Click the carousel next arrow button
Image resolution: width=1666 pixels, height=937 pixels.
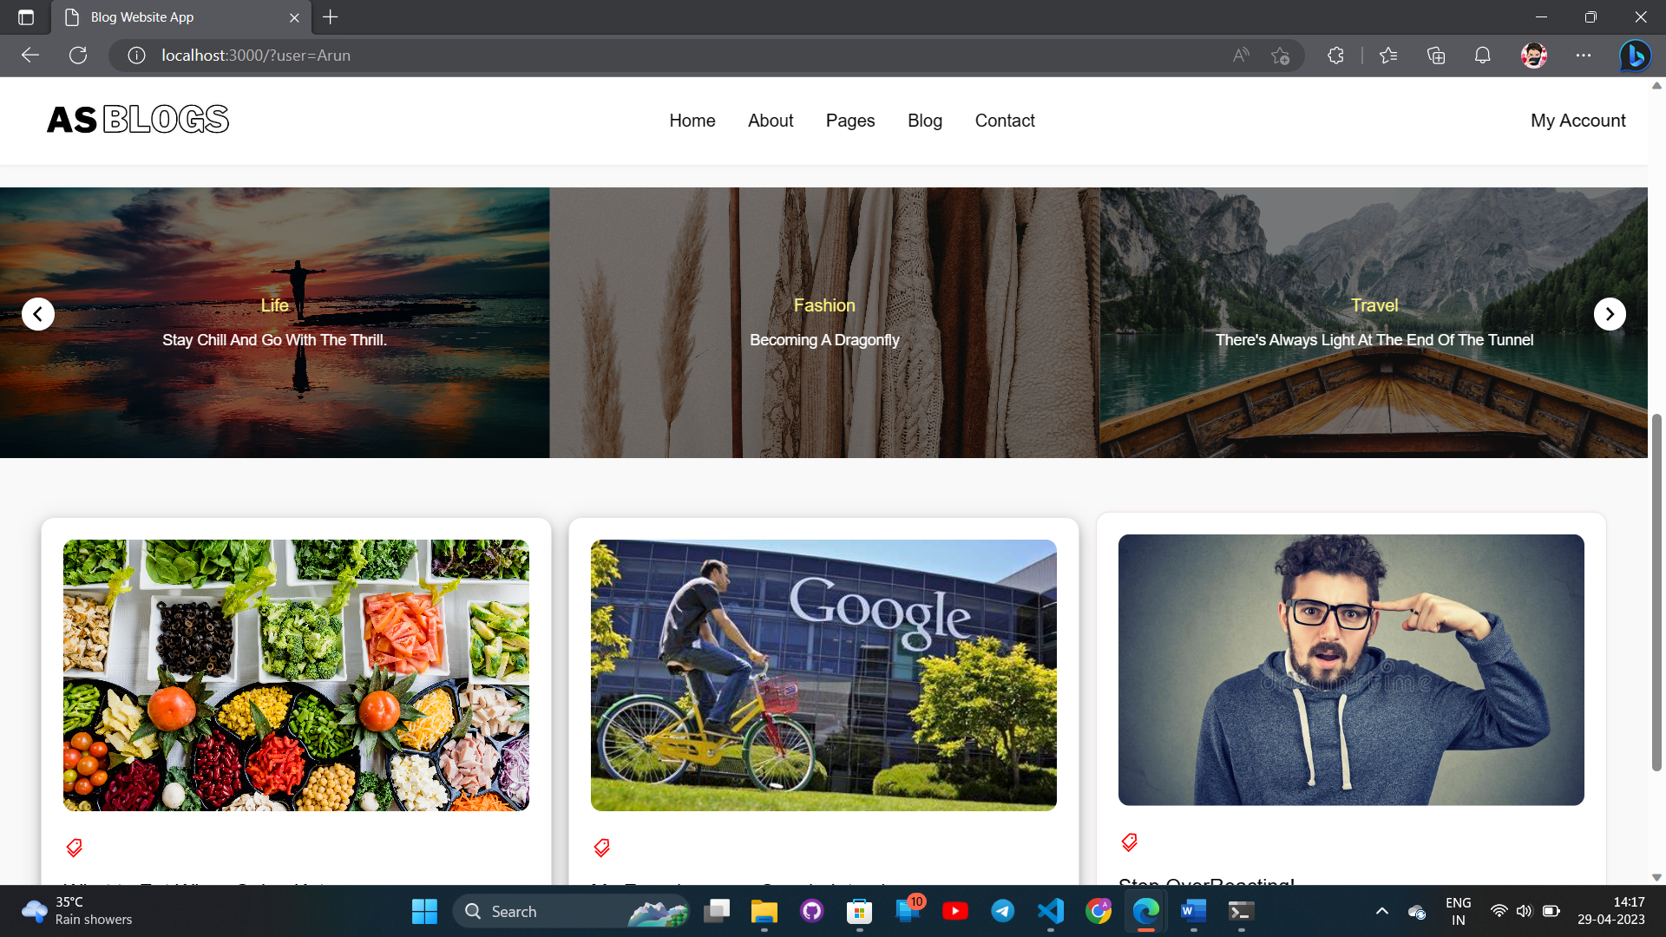(1610, 314)
